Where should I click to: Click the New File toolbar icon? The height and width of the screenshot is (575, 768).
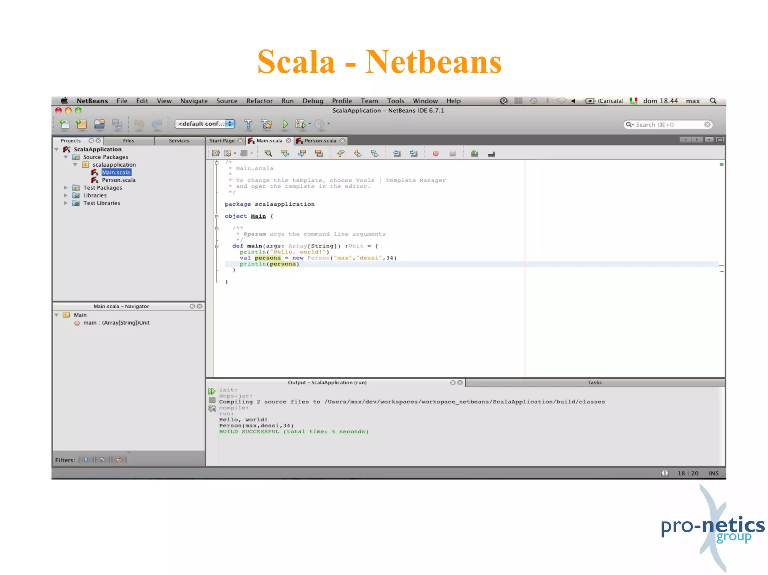(64, 124)
